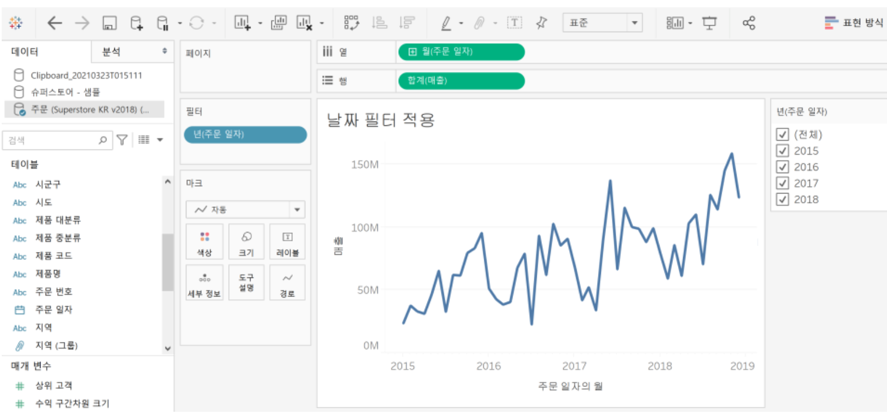The height and width of the screenshot is (414, 887).
Task: Toggle the (전체) all-years checkbox
Action: [782, 134]
